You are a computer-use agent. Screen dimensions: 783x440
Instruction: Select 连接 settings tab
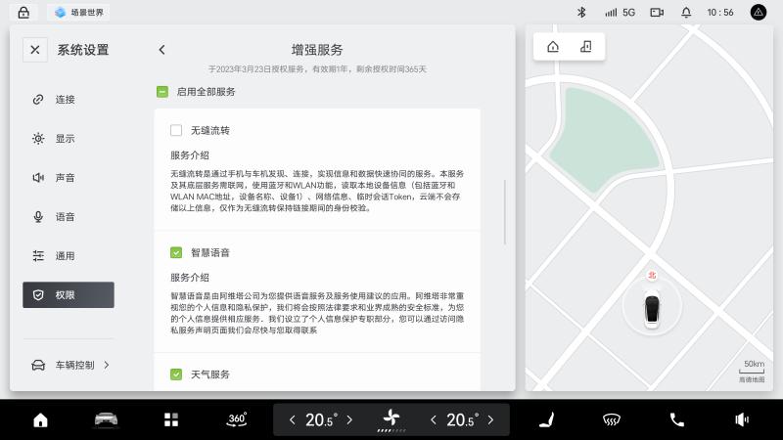click(x=69, y=100)
